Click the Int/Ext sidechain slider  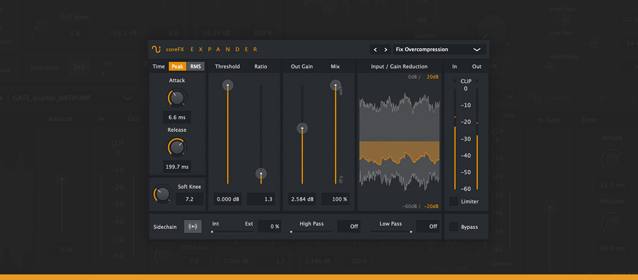pos(232,232)
